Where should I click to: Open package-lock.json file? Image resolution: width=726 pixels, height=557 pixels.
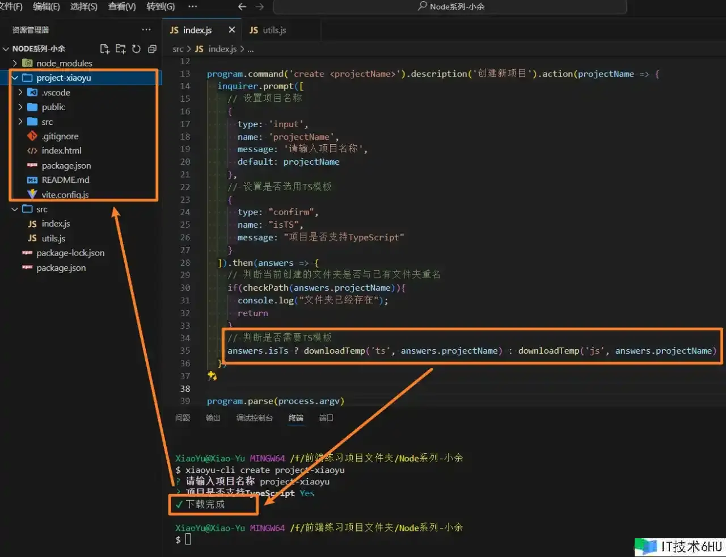pos(70,253)
